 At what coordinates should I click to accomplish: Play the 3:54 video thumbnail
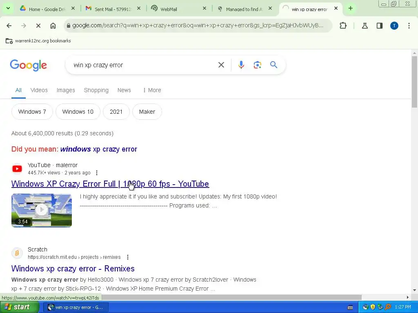[x=42, y=210]
